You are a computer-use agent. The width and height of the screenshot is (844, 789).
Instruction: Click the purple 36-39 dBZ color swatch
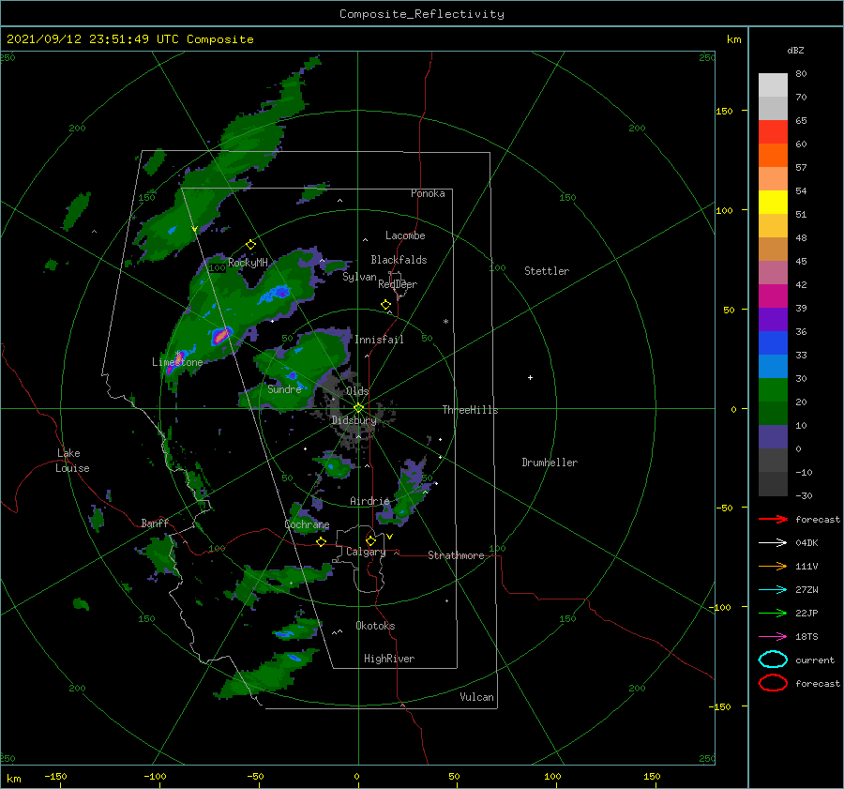point(773,320)
